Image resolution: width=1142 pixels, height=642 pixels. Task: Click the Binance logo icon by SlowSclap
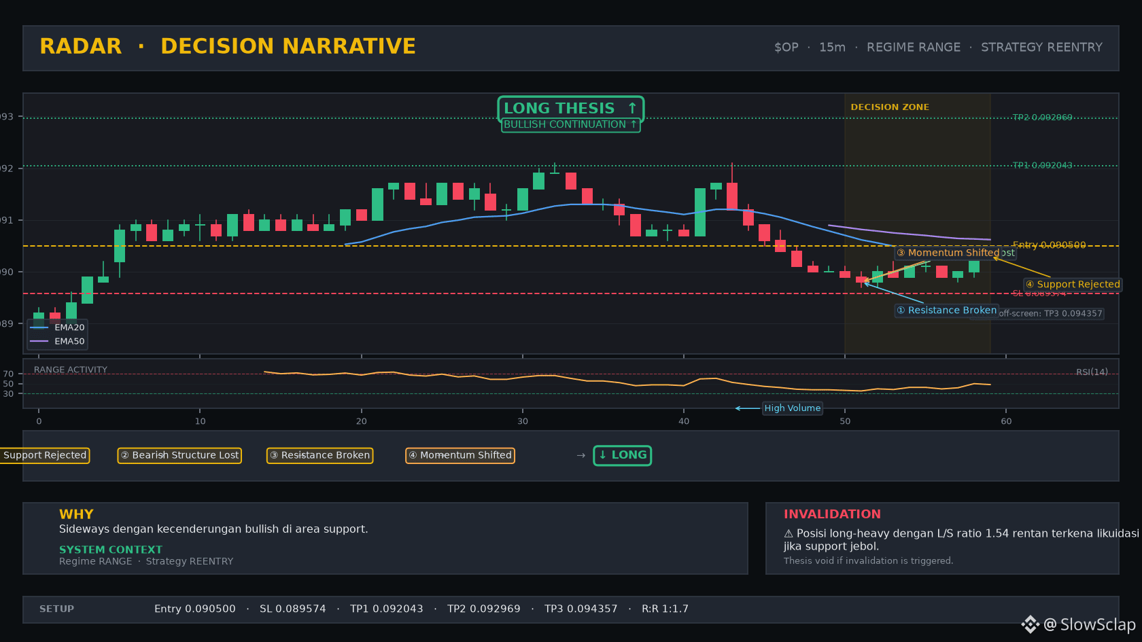pyautogui.click(x=1031, y=624)
